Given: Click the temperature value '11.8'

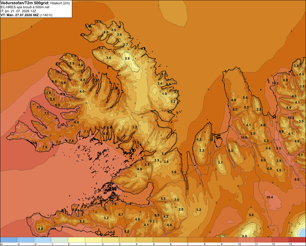Looking at the screenshot, I should (x=34, y=143).
